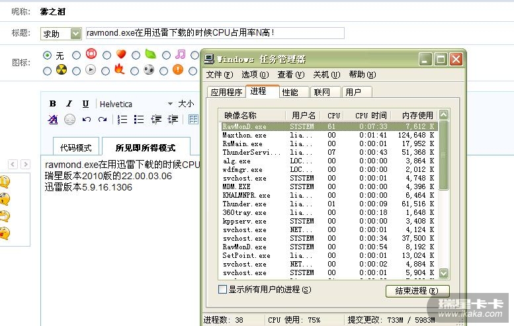The width and height of the screenshot is (514, 326).
Task: Open the 选项(O) menu in Task Manager
Action: pyautogui.click(x=255, y=75)
